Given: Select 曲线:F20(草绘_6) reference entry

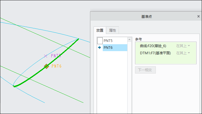Looking at the screenshot, I should (153, 46).
